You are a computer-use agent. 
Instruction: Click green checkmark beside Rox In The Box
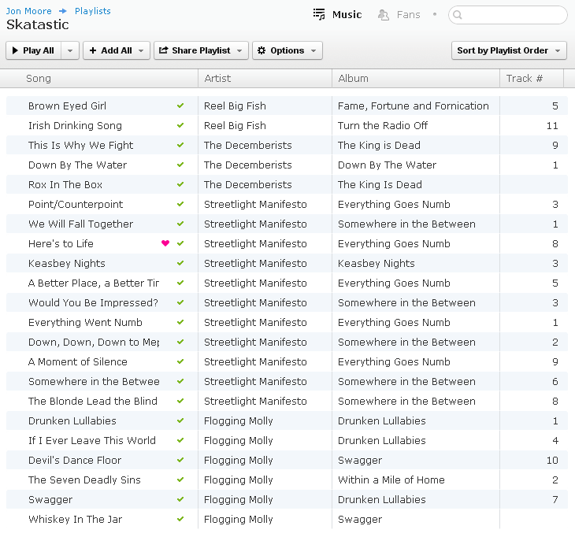click(180, 184)
